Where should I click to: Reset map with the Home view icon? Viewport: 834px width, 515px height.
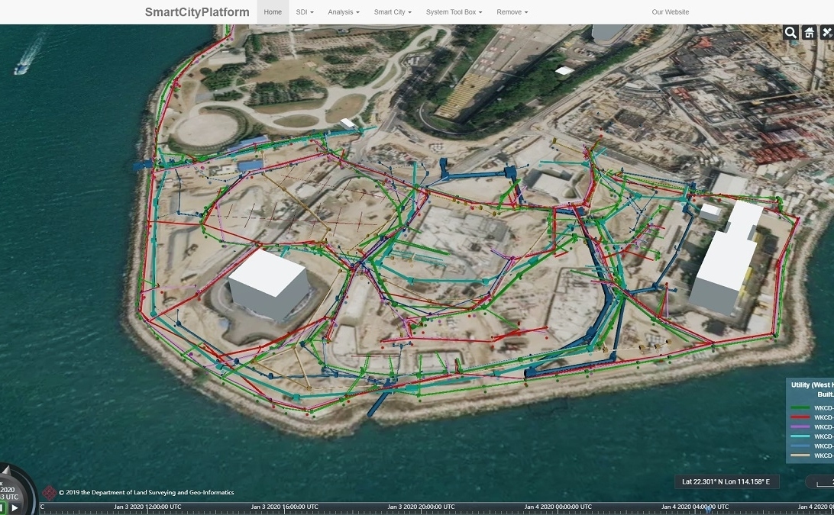point(809,32)
